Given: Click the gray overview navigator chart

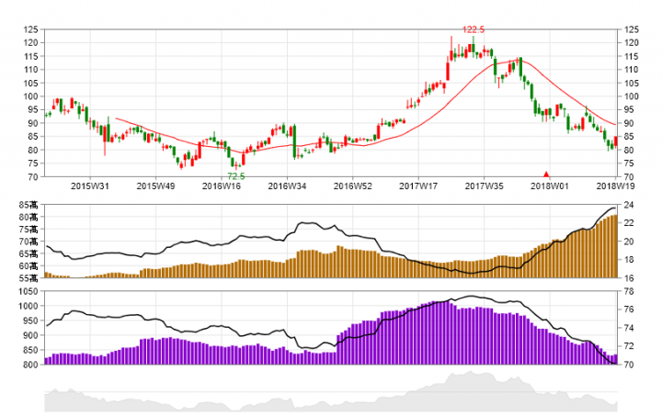Looking at the screenshot, I should (331, 391).
